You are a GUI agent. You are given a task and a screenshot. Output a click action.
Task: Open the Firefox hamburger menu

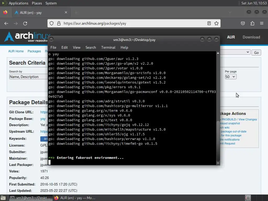tap(262, 23)
